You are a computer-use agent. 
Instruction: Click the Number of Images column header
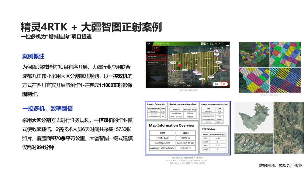pos(218,134)
